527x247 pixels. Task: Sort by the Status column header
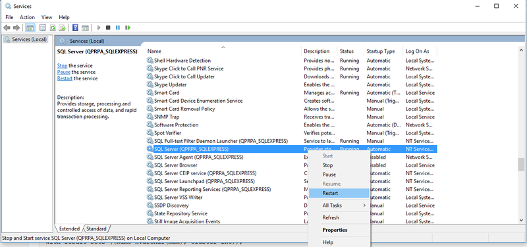(x=351, y=51)
